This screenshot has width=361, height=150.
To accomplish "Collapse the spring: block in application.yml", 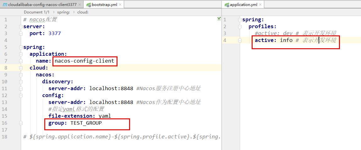I will [240, 20].
